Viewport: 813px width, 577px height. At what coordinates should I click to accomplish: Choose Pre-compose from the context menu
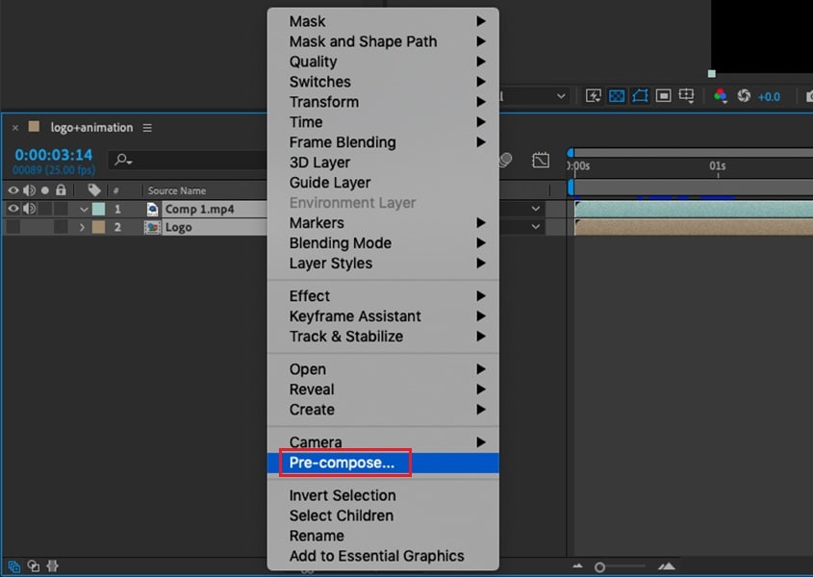click(x=344, y=463)
